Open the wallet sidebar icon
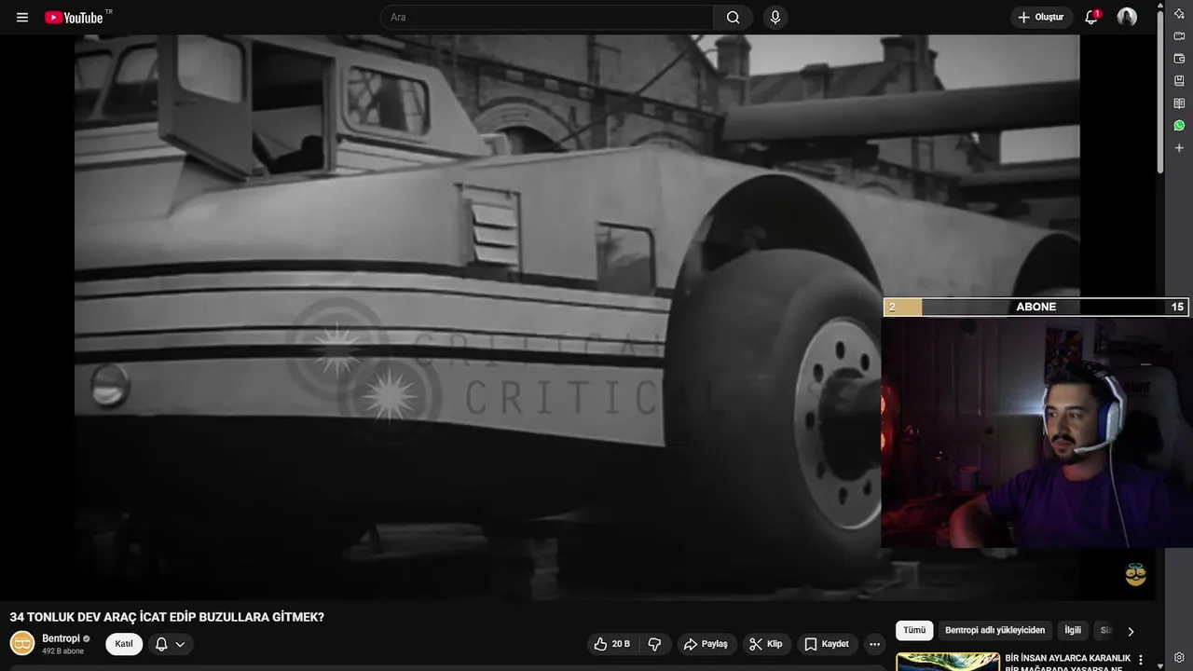 coord(1179,59)
